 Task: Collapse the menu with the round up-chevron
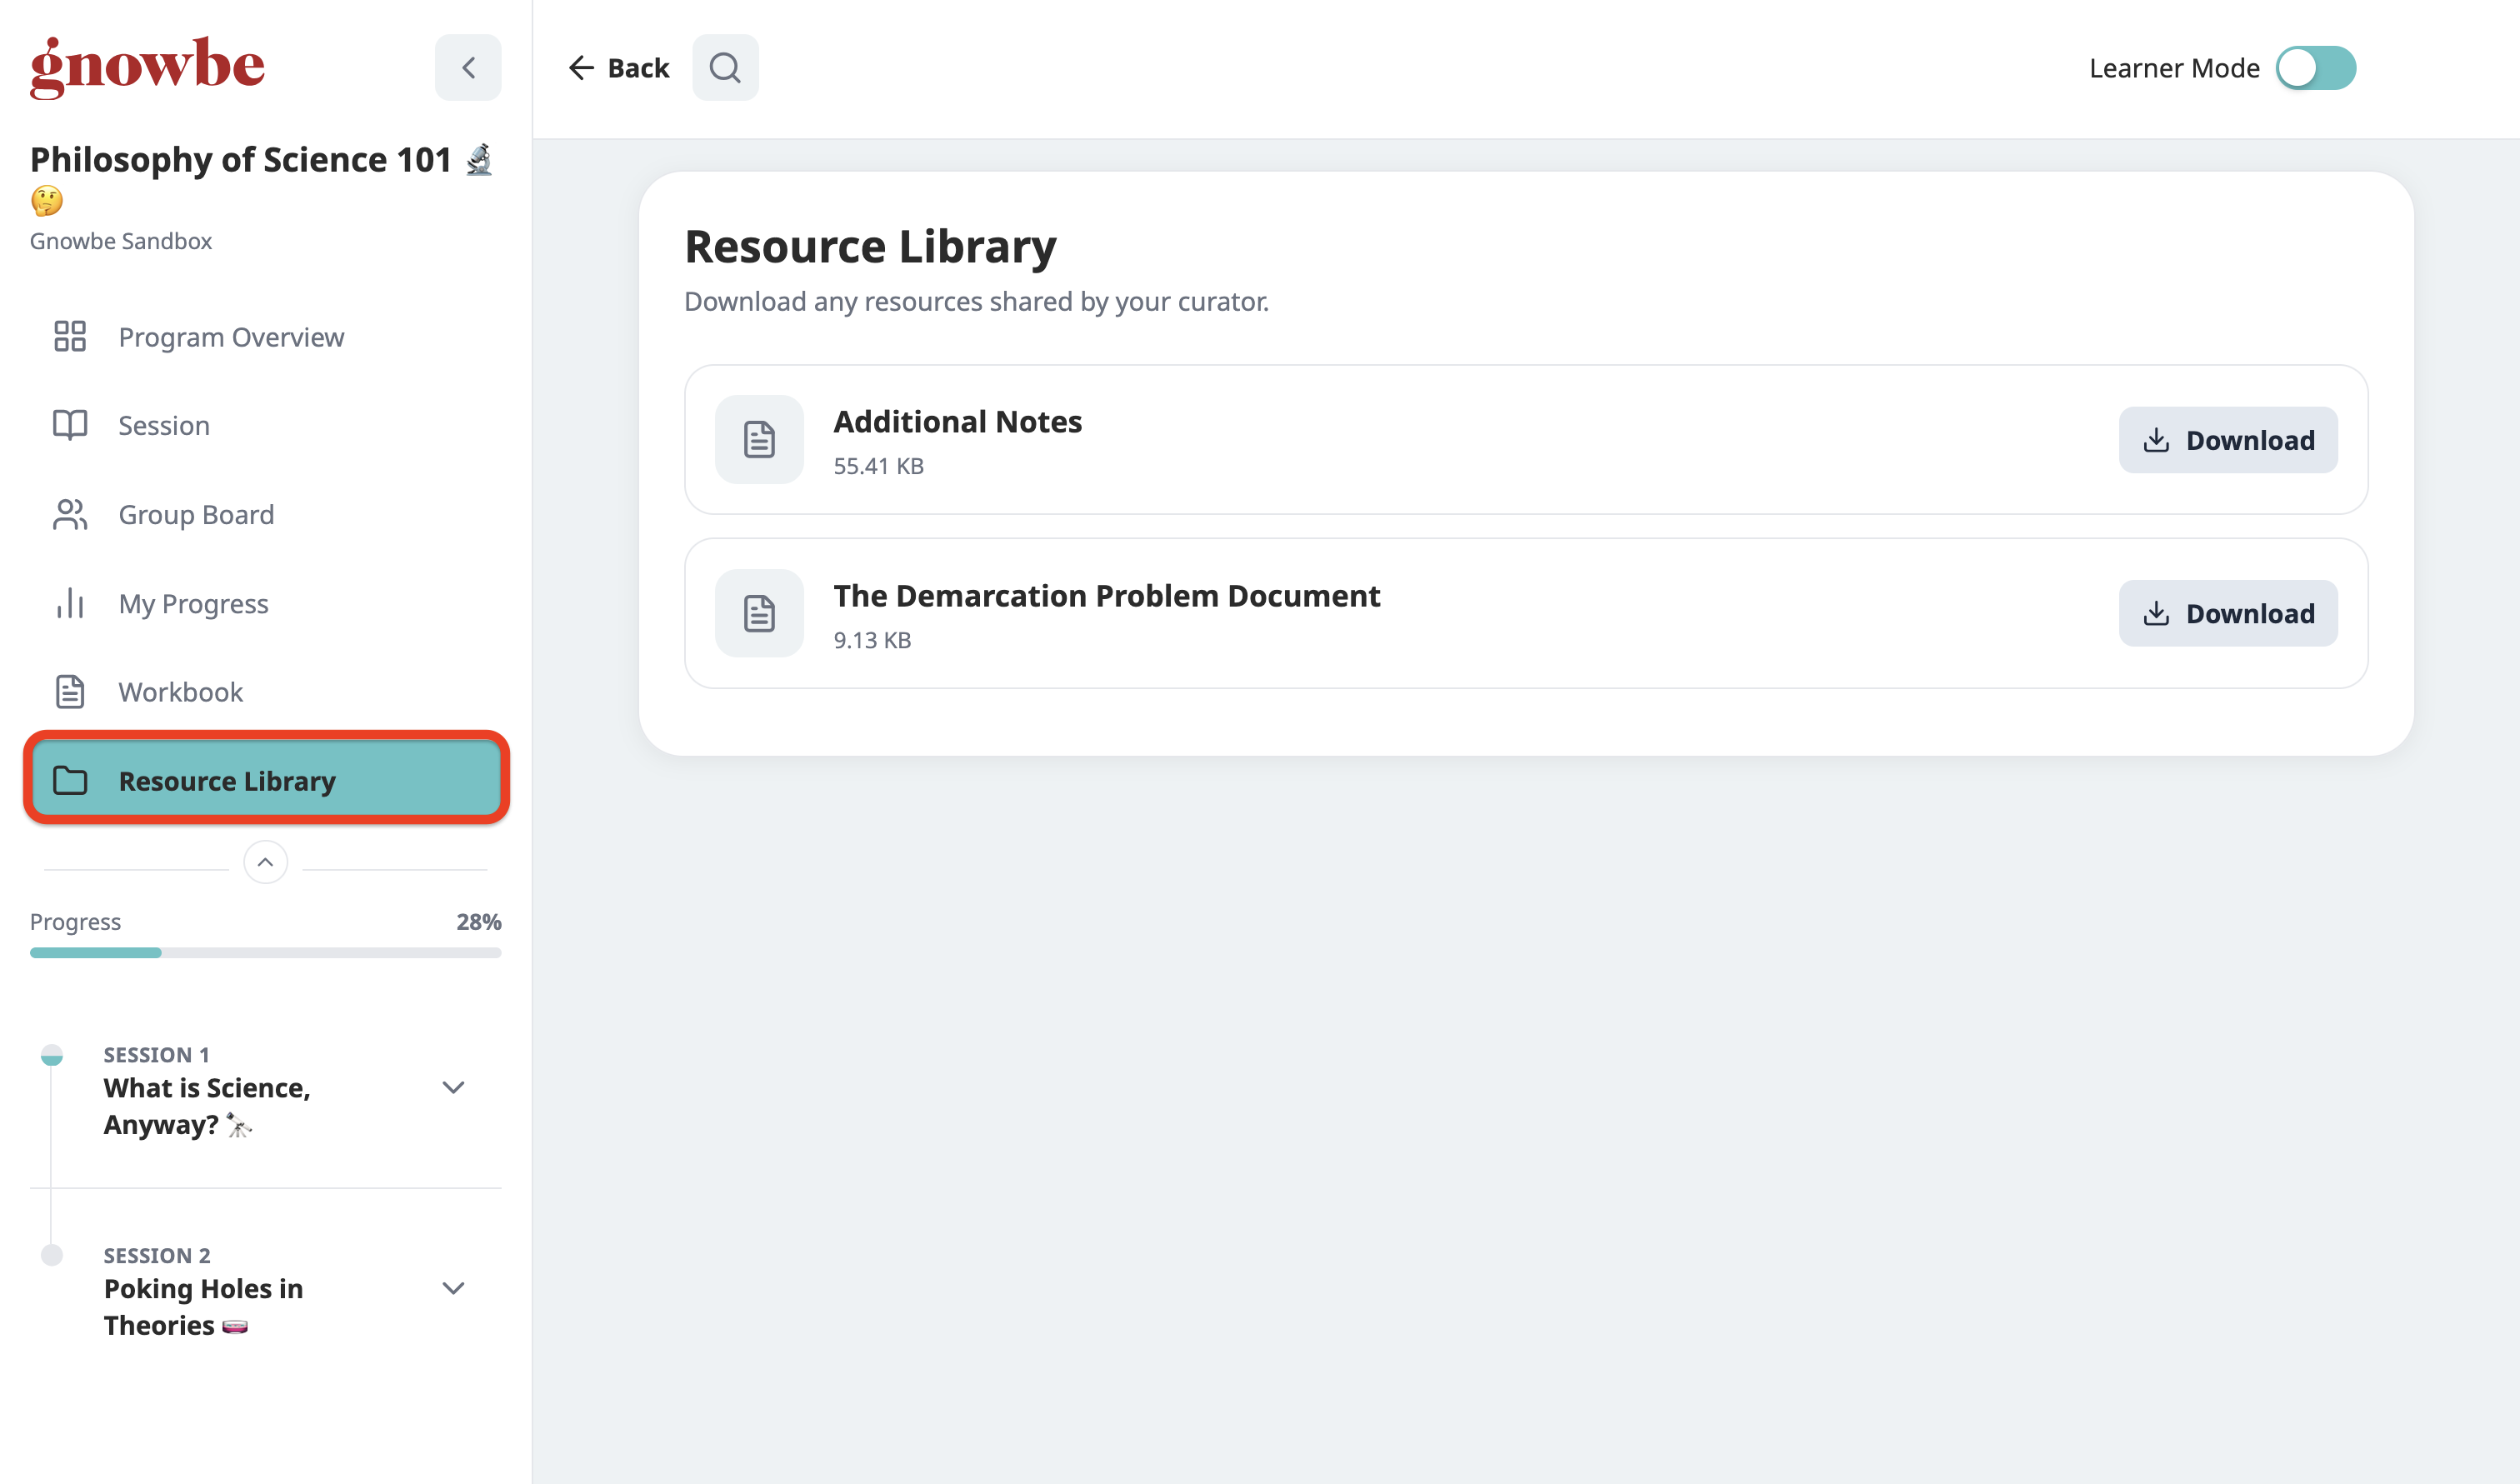tap(265, 862)
